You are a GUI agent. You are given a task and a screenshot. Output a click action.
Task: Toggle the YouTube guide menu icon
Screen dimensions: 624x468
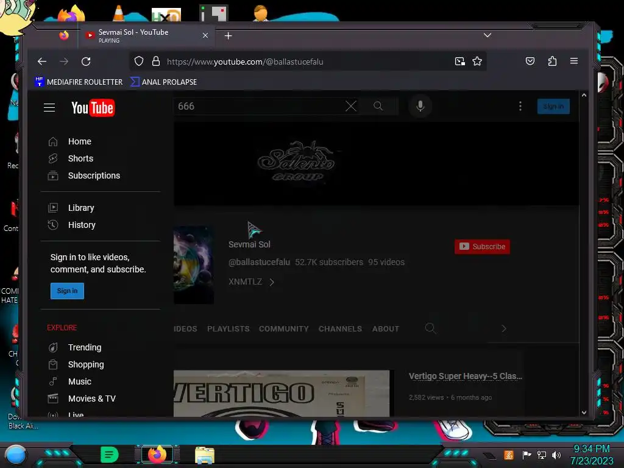49,107
